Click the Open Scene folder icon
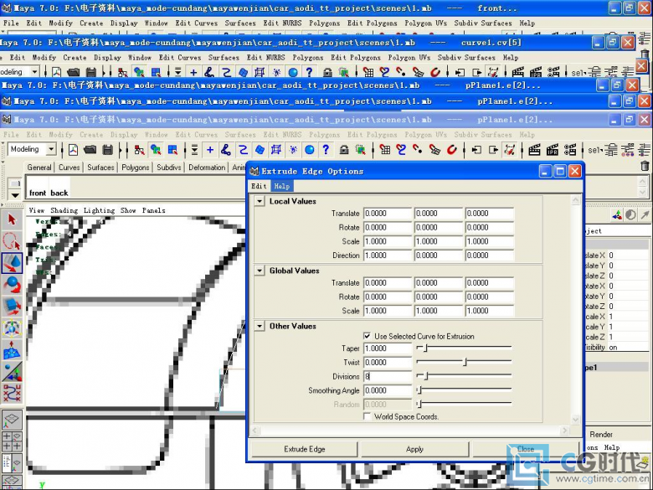The height and width of the screenshot is (490, 653). pos(90,150)
